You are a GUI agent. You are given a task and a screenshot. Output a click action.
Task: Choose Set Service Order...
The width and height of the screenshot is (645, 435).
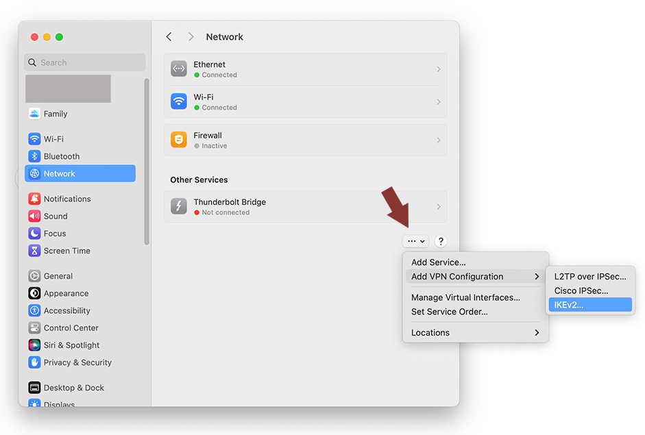476,312
